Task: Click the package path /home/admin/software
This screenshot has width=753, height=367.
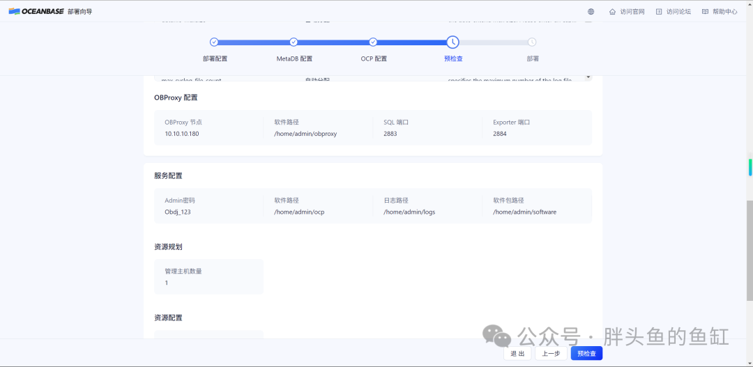Action: [524, 212]
